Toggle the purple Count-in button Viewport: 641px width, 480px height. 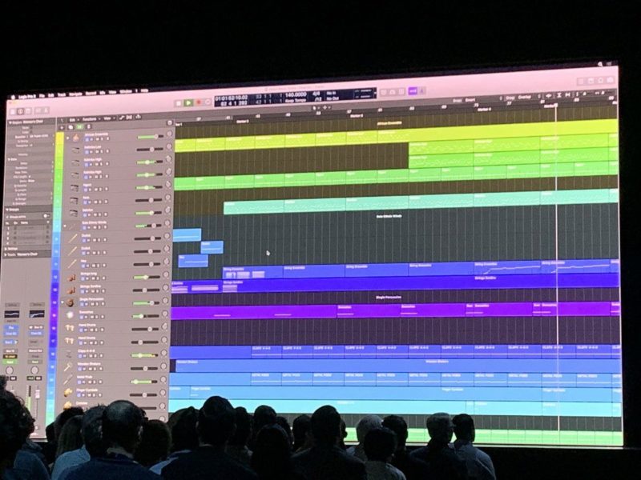412,91
